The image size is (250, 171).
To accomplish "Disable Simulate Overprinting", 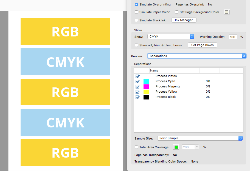I will (x=136, y=4).
